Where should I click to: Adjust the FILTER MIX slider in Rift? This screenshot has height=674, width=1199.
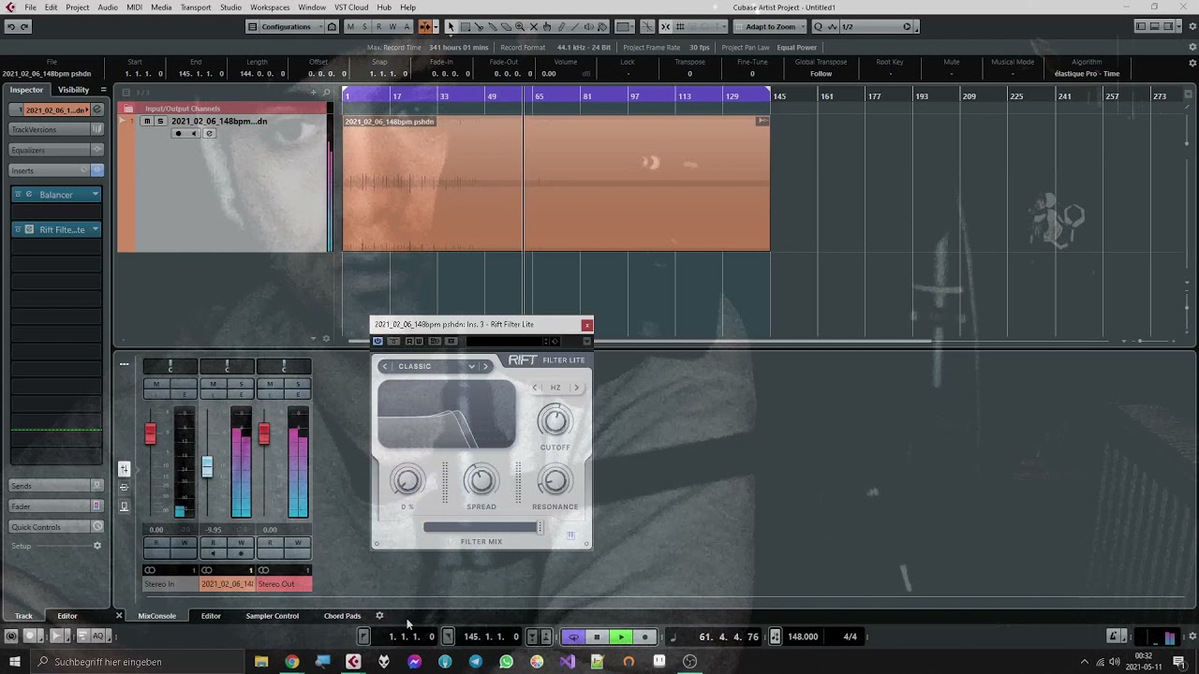481,528
